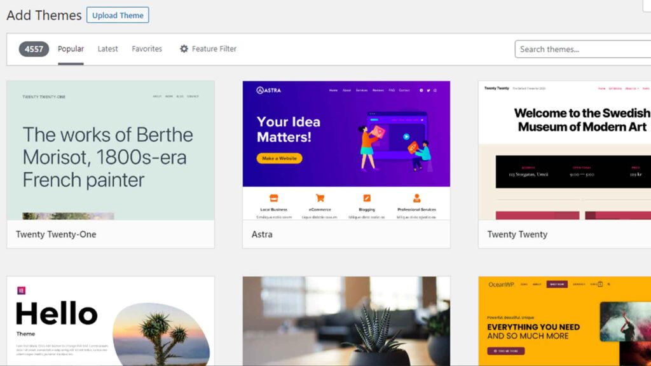Click the Add Themes page heading

(x=44, y=15)
